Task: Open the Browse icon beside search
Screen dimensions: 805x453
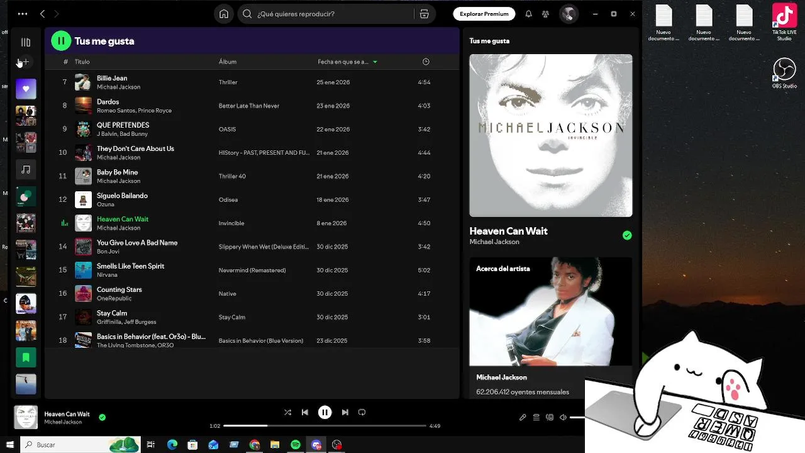Action: click(x=424, y=14)
